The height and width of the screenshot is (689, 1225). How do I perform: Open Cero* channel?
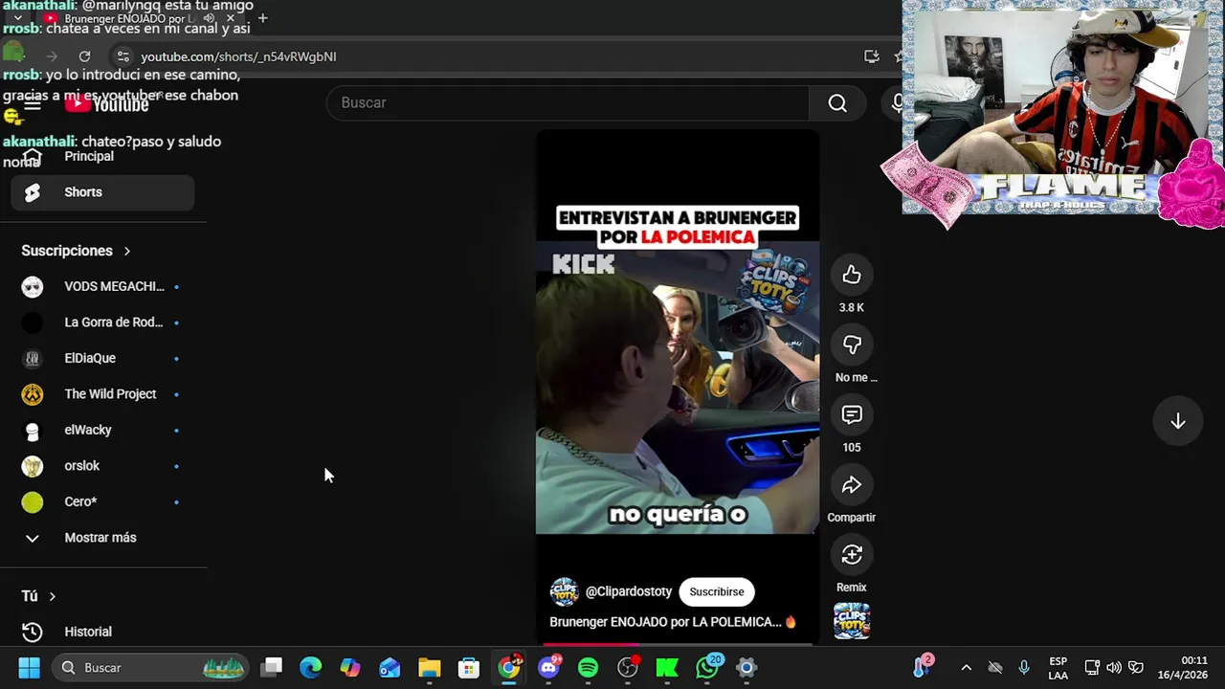[x=103, y=501]
